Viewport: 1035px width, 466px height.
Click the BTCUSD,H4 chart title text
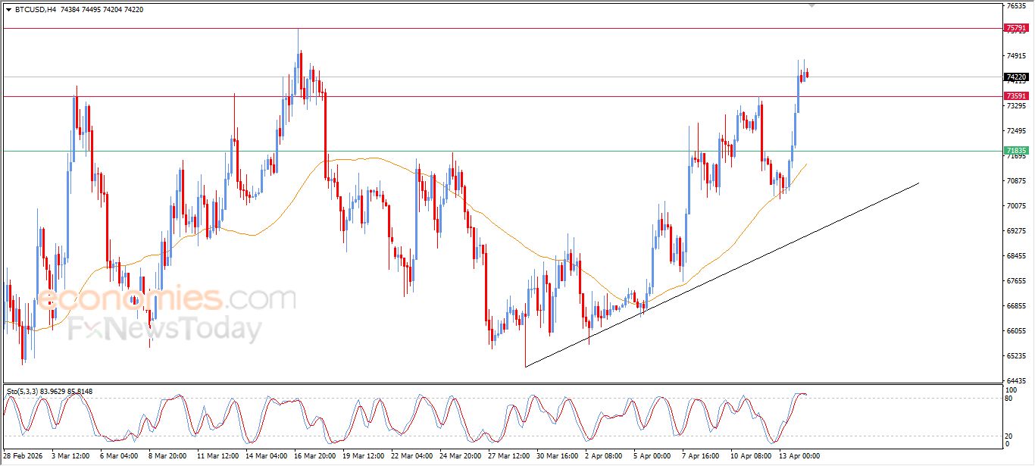(x=35, y=10)
